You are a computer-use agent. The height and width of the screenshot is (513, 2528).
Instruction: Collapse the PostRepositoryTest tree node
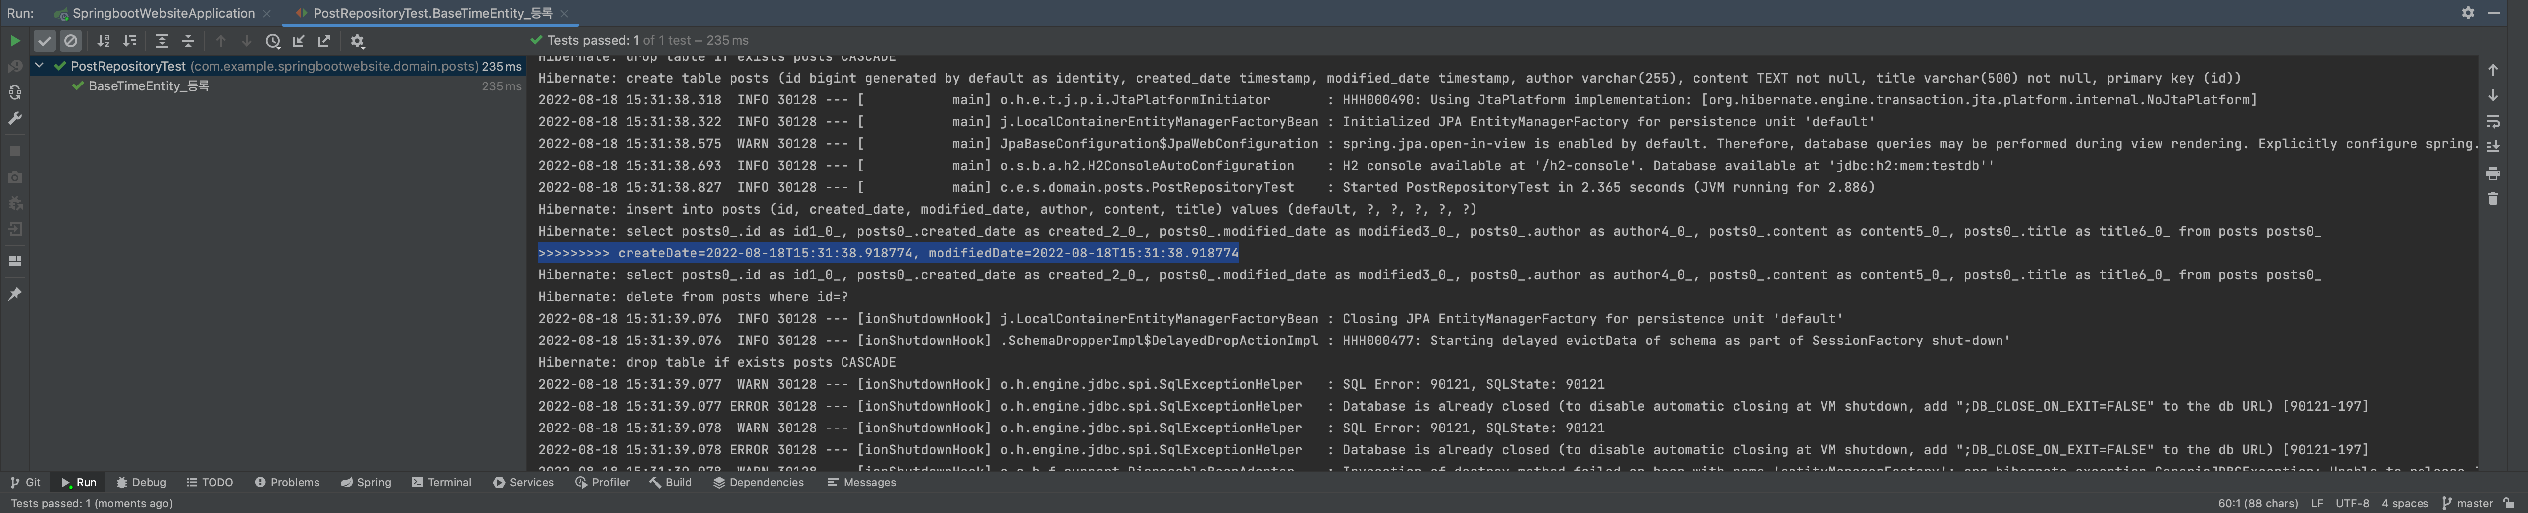pos(39,66)
